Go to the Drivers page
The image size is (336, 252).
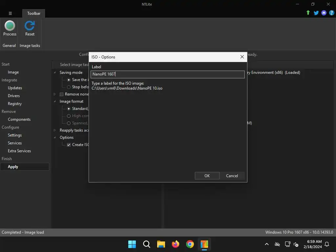14,96
